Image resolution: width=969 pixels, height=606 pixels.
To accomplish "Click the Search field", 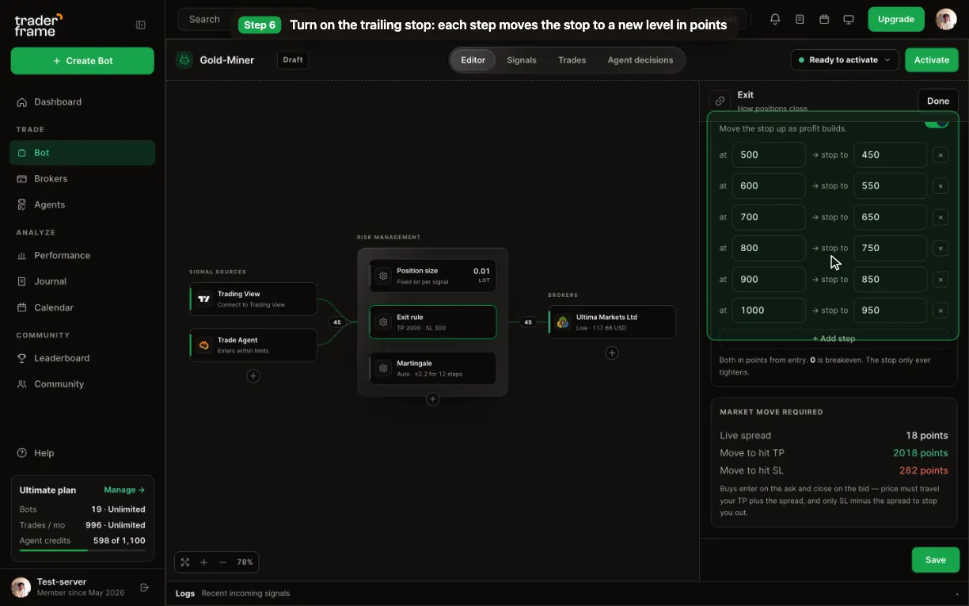I will (245, 19).
